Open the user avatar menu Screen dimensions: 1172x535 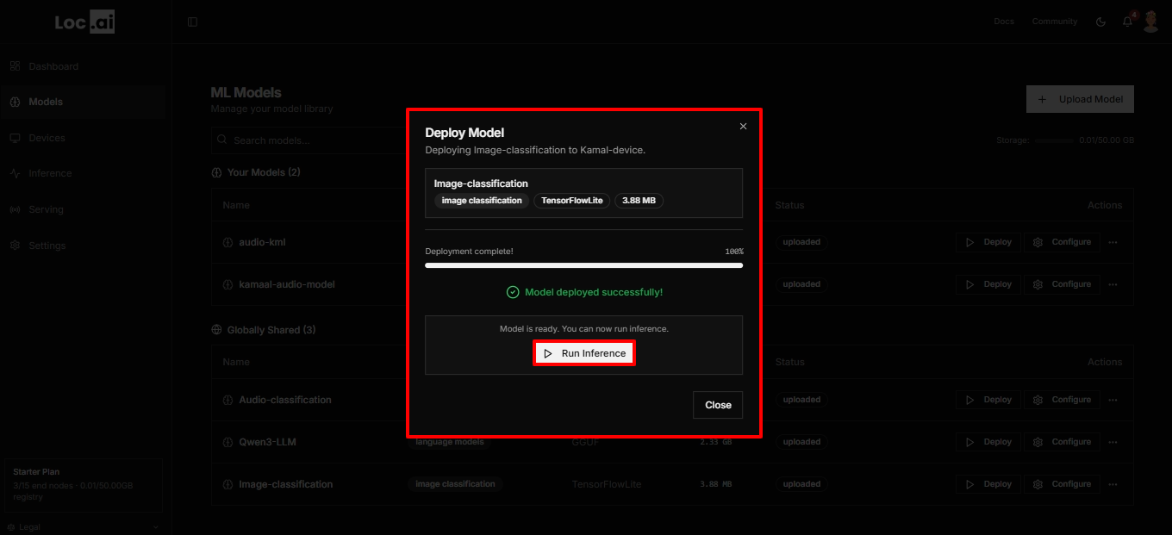[1151, 22]
